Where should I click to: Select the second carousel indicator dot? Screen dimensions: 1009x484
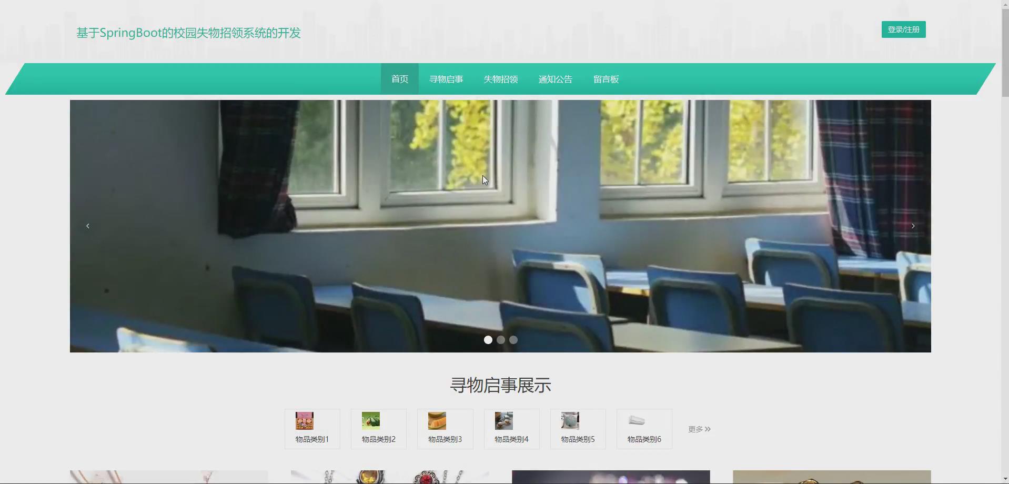(500, 339)
